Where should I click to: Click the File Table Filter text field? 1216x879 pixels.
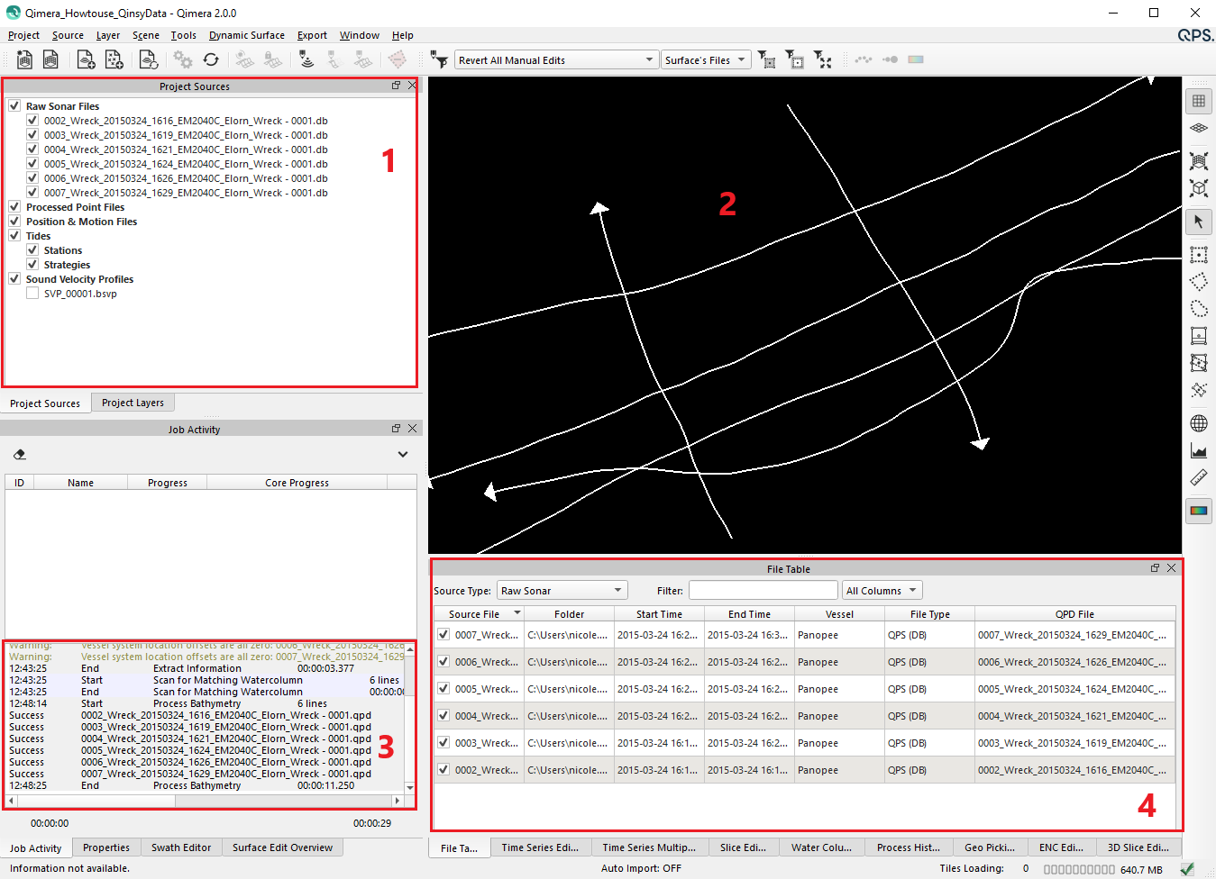[x=763, y=591]
